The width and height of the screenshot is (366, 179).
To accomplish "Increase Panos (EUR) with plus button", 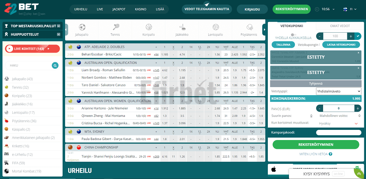I will (358, 108).
